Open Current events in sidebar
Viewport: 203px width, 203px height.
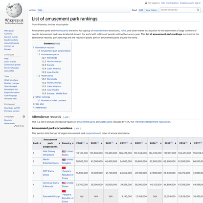[11, 37]
